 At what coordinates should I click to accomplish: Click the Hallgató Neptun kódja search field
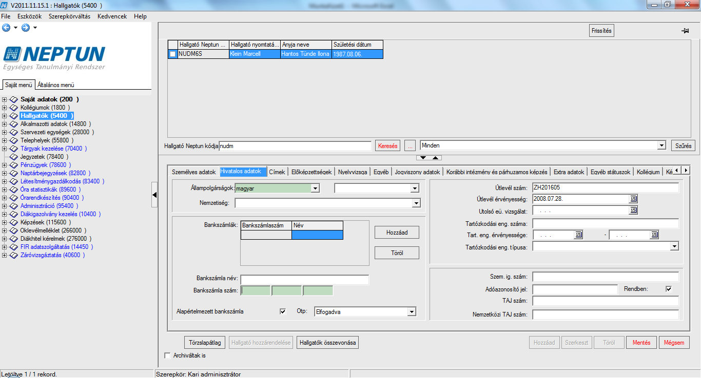click(x=295, y=146)
